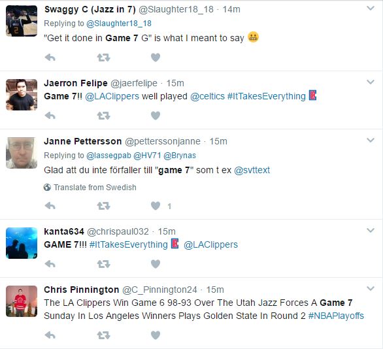This screenshot has height=349, width=383.
Task: Retweet Swaggy C's tweet
Action: (103, 58)
